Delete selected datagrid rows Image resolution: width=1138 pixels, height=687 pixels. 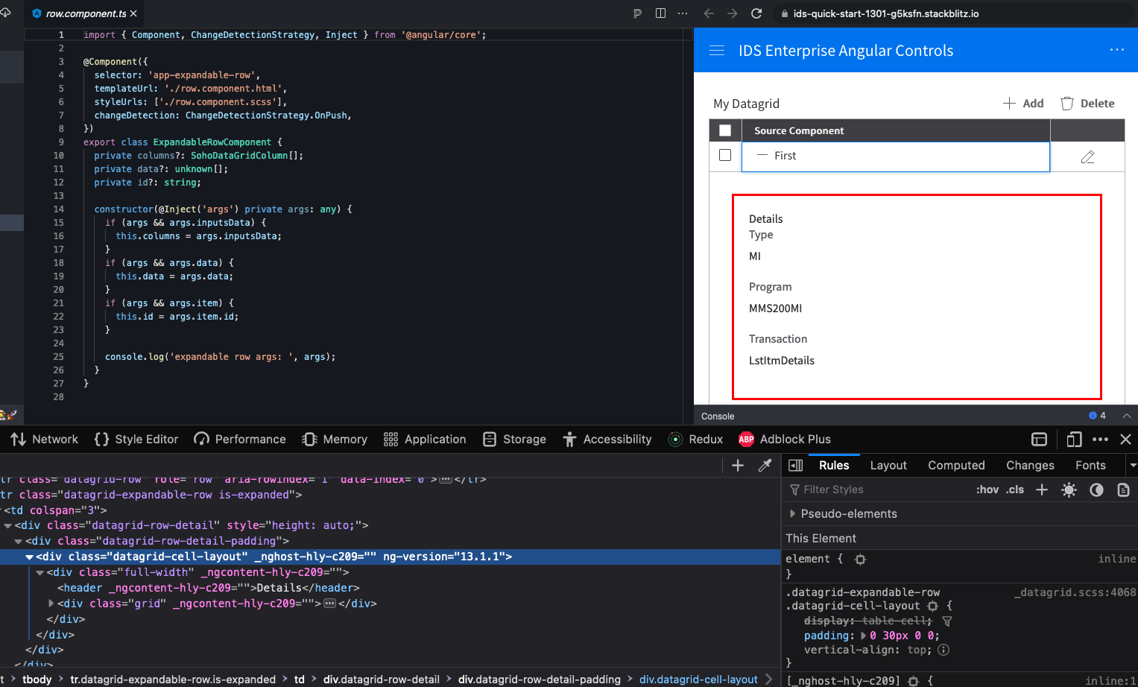(x=1087, y=104)
